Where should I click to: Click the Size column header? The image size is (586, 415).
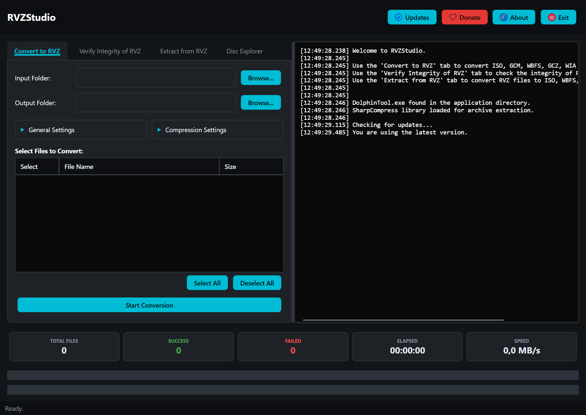click(251, 167)
